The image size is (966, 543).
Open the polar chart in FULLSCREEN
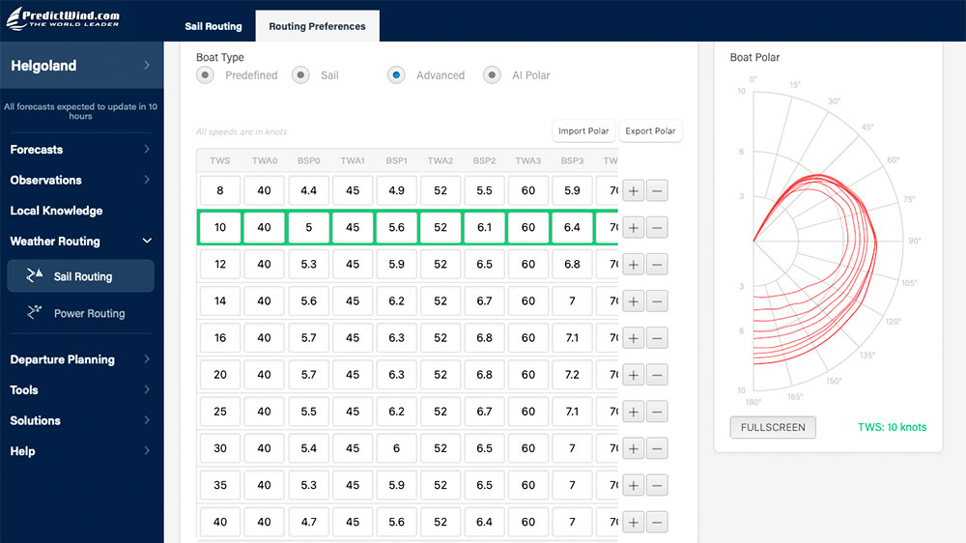773,427
